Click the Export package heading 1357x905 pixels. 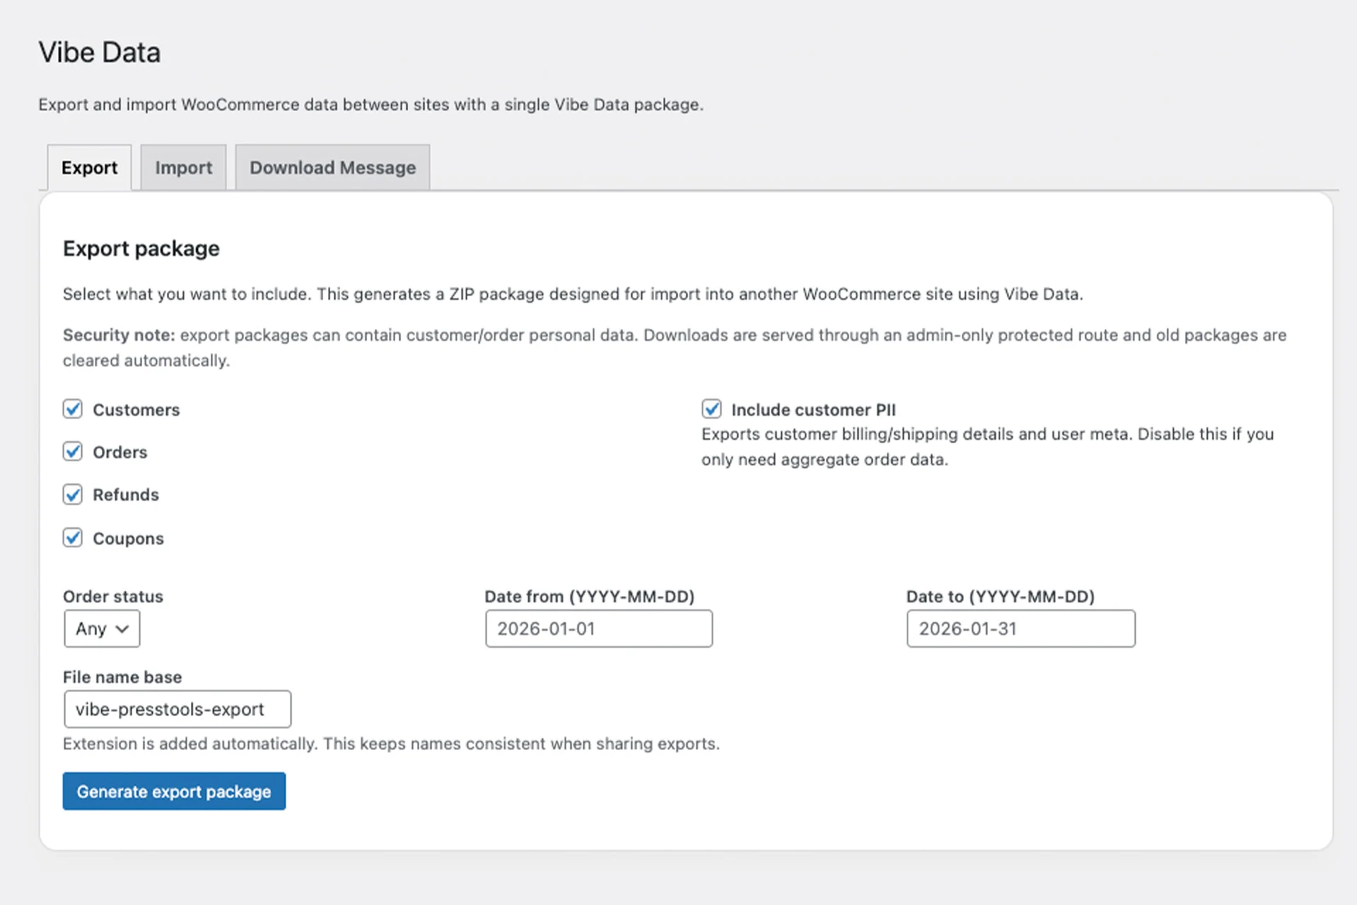point(141,249)
